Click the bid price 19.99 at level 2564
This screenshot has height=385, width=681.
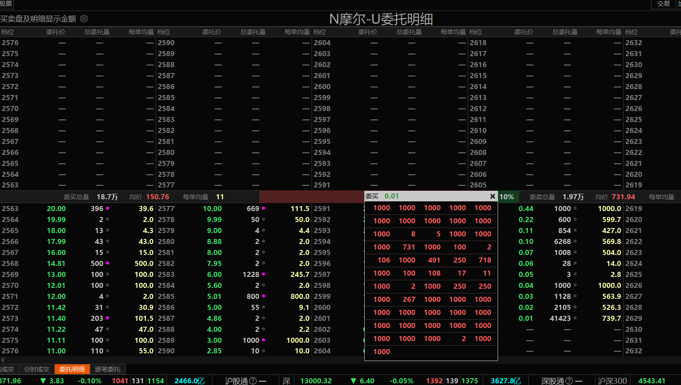tap(56, 220)
